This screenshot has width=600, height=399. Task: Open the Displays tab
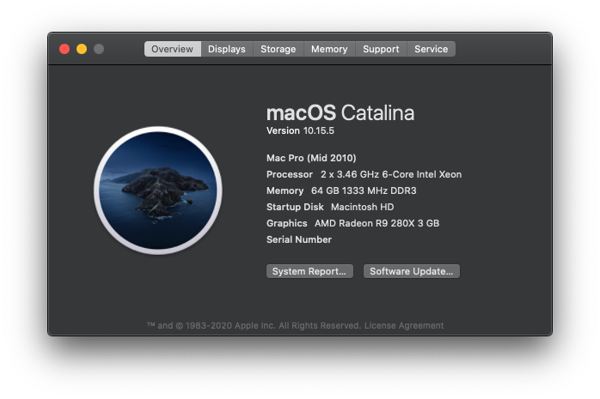tap(227, 49)
